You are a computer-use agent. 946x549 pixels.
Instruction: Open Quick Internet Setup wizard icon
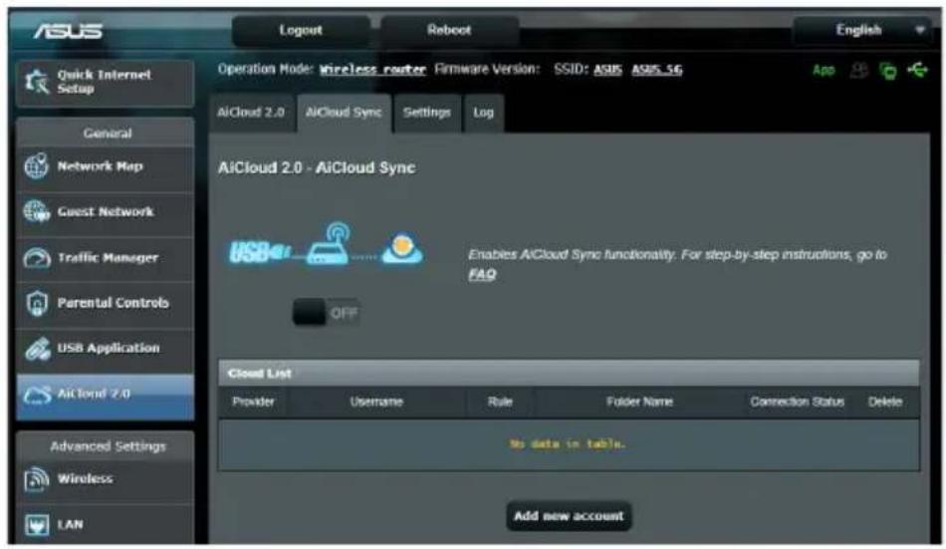36,82
